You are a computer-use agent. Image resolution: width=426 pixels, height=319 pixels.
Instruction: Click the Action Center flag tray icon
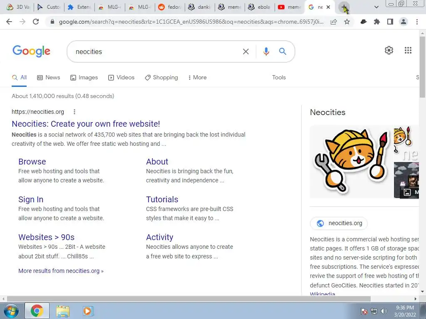364,311
